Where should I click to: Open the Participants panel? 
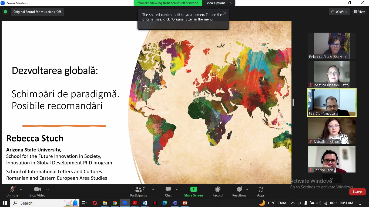(x=139, y=192)
